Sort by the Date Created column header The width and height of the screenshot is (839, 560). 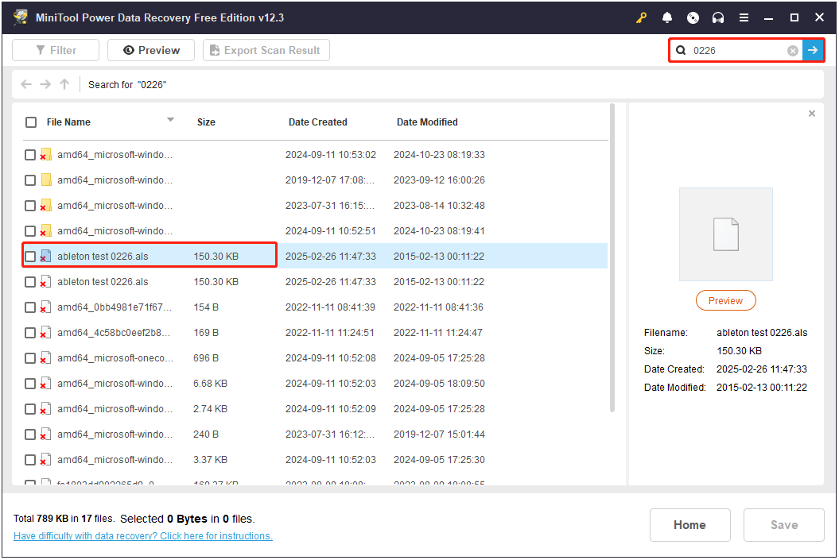(x=318, y=122)
